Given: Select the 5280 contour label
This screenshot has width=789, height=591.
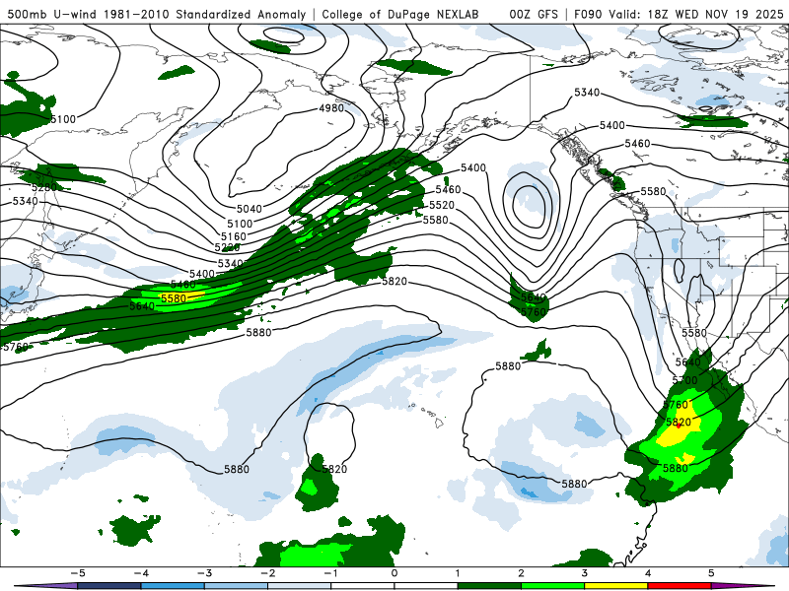Looking at the screenshot, I should point(44,188).
